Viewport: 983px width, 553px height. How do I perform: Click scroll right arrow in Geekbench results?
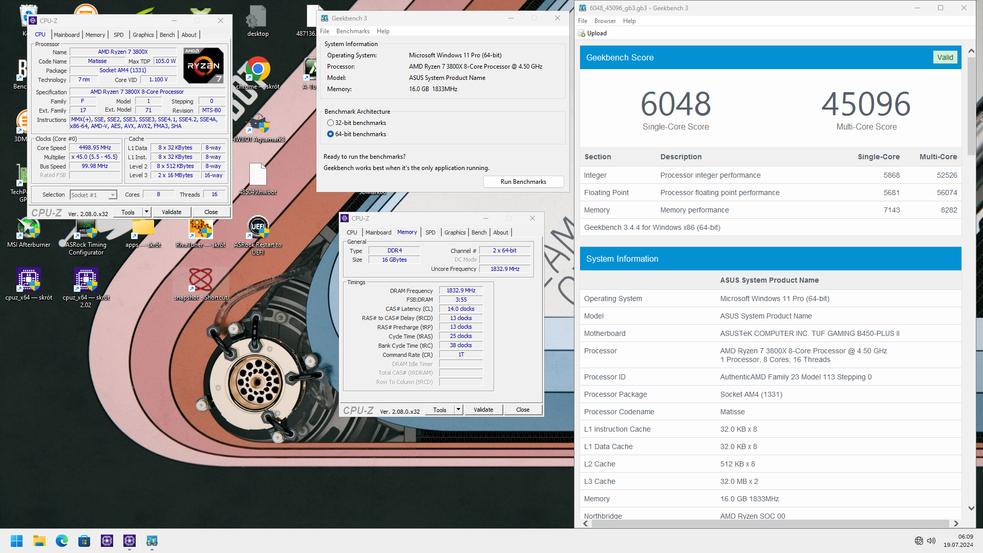pyautogui.click(x=955, y=523)
